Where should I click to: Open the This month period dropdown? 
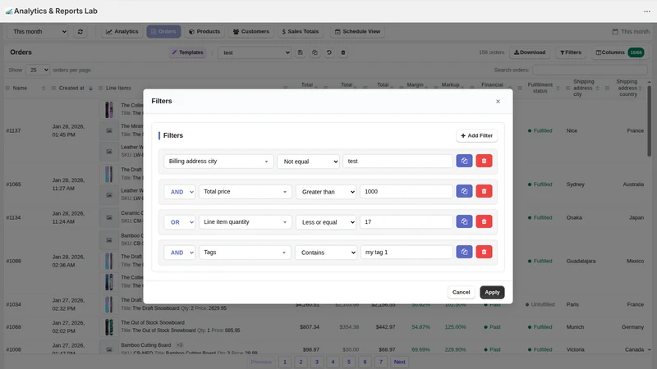tap(38, 31)
